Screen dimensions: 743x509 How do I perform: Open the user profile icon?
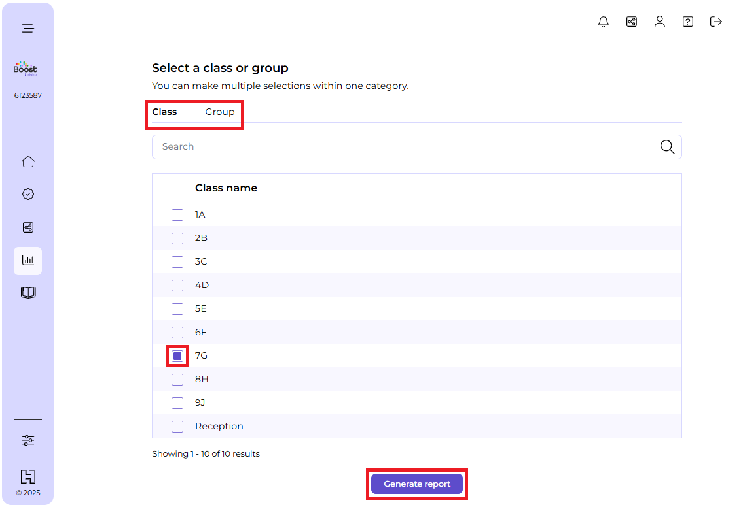point(660,22)
